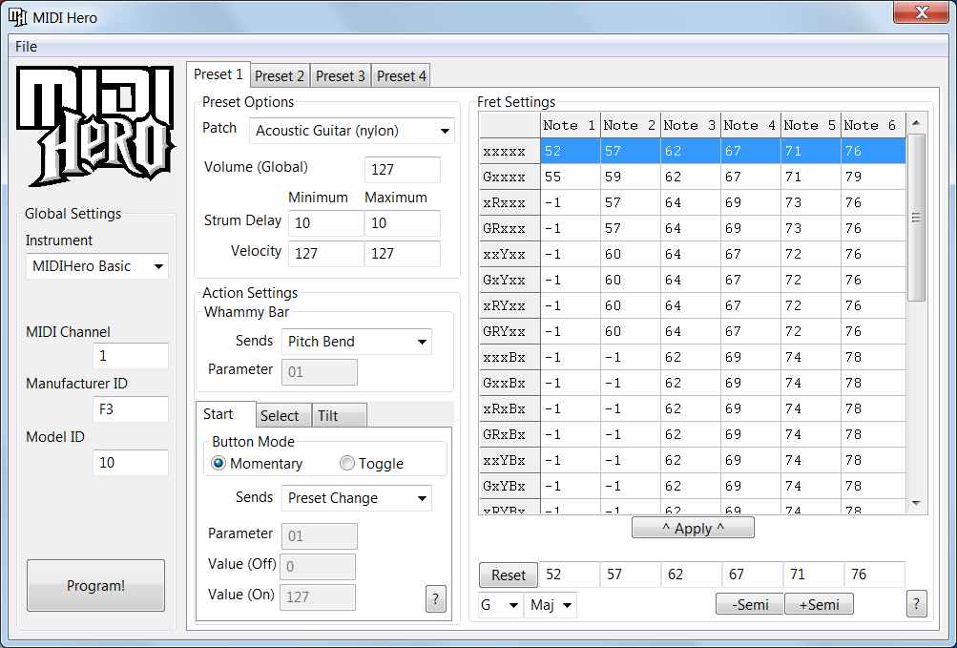This screenshot has width=957, height=648.
Task: Click the fret table vertical scrollbar thumb
Action: 916,218
